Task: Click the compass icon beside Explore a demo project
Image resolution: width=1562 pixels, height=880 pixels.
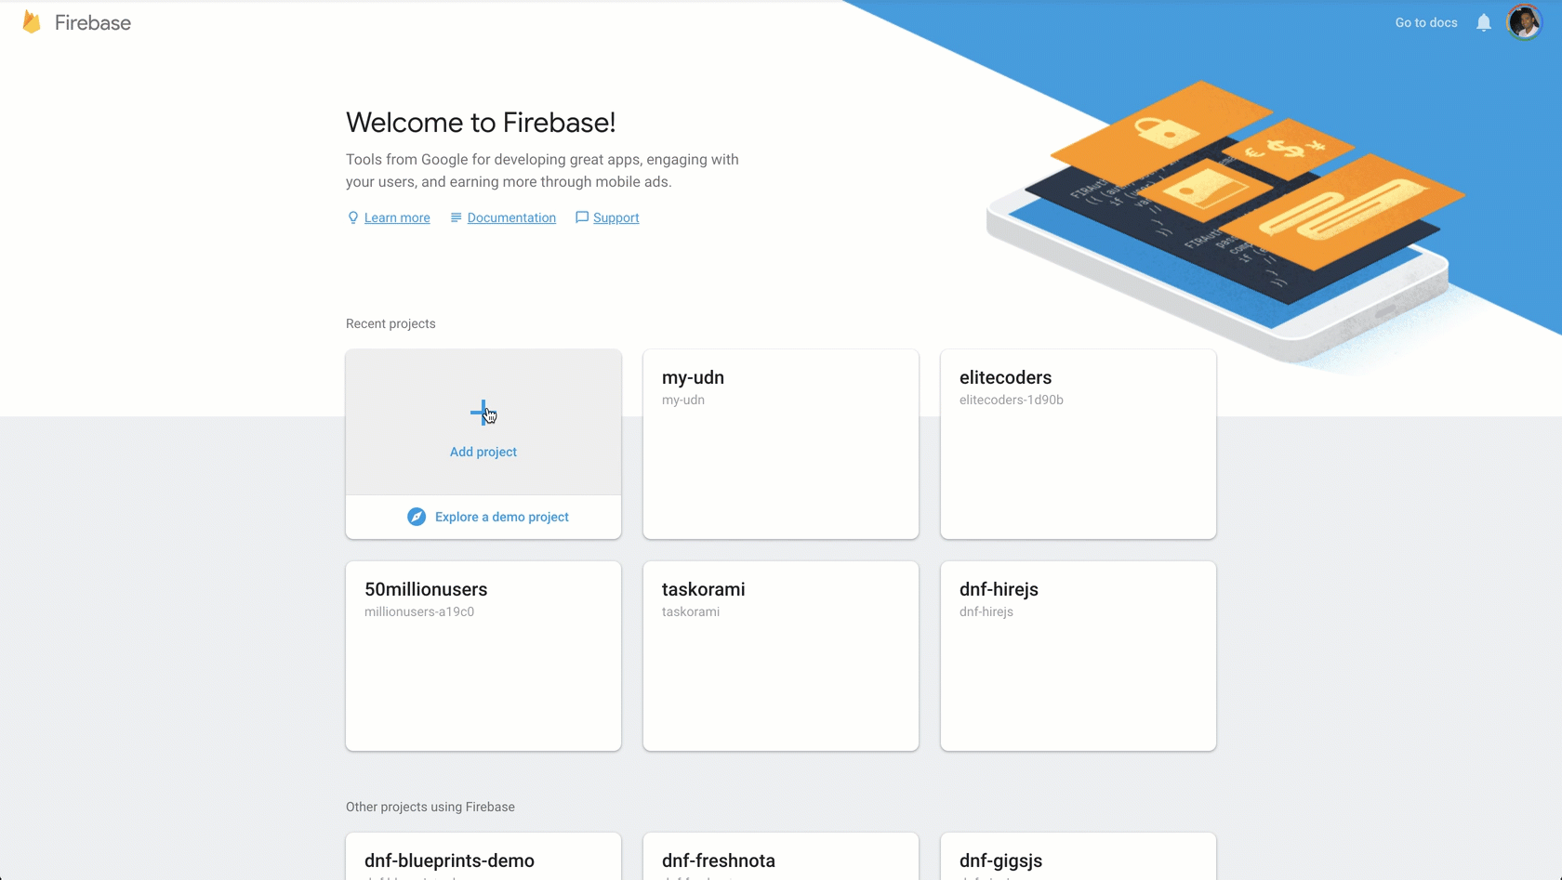Action: click(417, 517)
